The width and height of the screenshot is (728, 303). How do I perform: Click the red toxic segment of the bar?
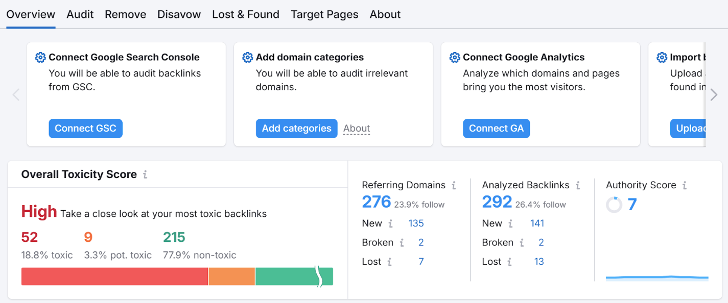point(114,276)
